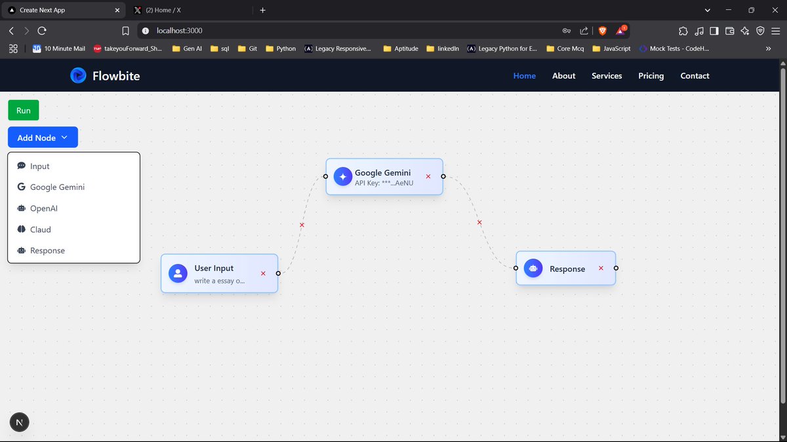Click the green Run button
Viewport: 787px width, 442px height.
tap(24, 110)
